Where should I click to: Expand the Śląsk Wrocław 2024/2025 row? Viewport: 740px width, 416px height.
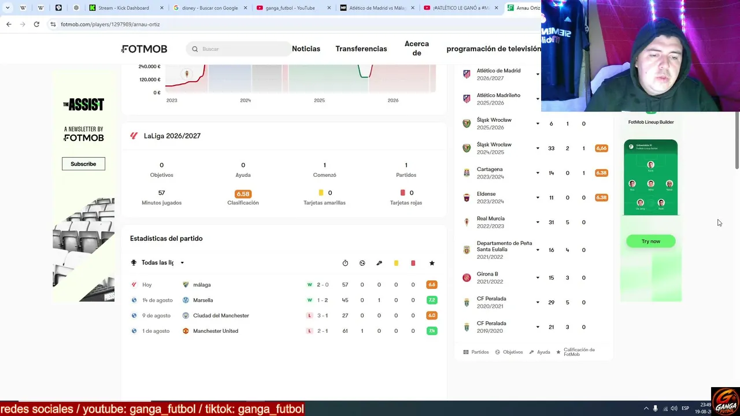point(538,148)
